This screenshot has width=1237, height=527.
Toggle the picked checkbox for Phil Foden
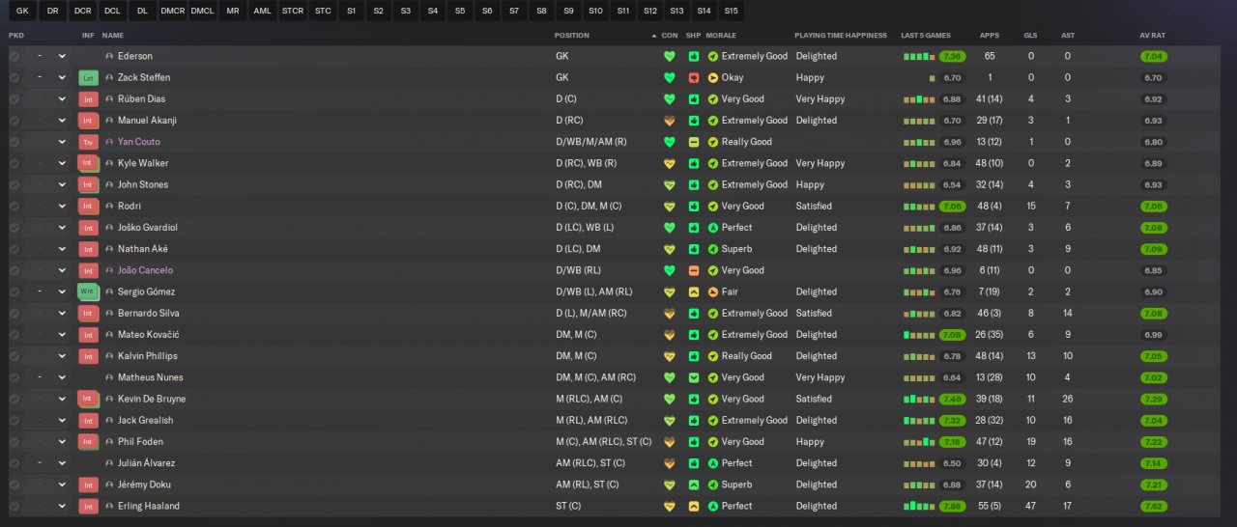[x=14, y=442]
